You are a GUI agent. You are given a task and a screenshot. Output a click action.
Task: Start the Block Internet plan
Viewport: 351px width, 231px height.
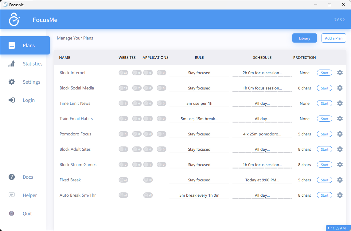[324, 73]
